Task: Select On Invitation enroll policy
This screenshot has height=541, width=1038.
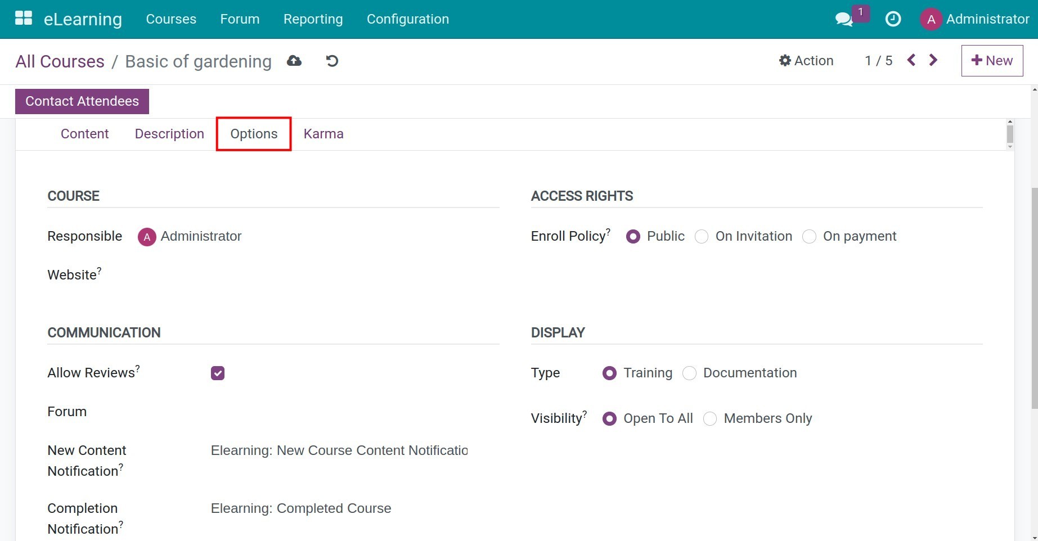Action: (x=702, y=236)
